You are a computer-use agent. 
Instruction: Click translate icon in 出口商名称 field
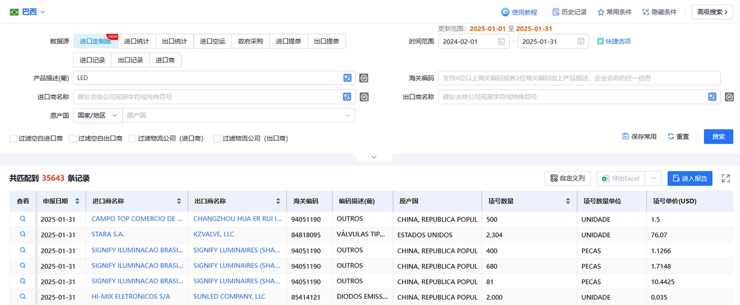[712, 97]
